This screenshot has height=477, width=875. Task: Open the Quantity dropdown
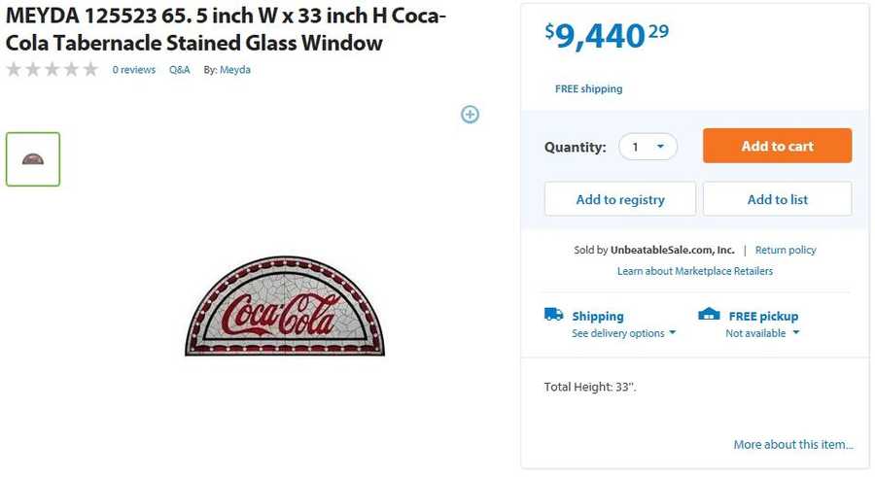[647, 147]
